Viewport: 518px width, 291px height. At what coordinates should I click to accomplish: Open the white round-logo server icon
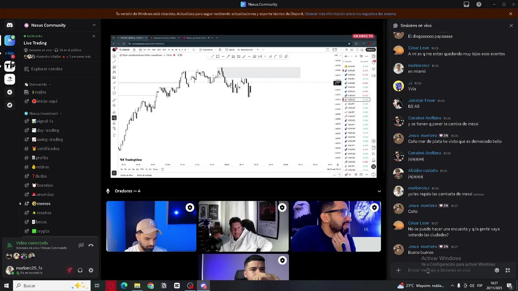pos(10,79)
